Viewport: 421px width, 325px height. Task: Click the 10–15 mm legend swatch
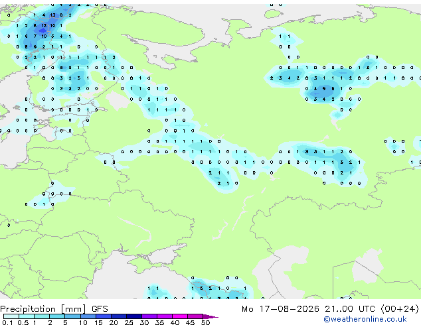(88, 316)
